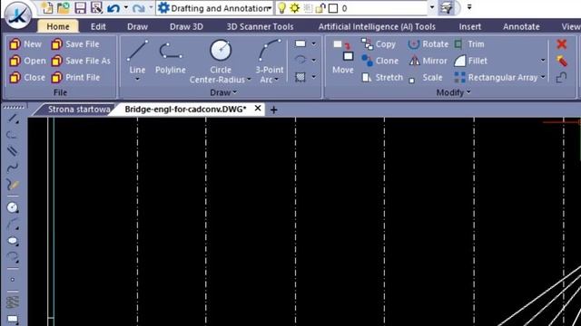Click the undo arrow icon
This screenshot has width=581, height=326.
pyautogui.click(x=113, y=8)
